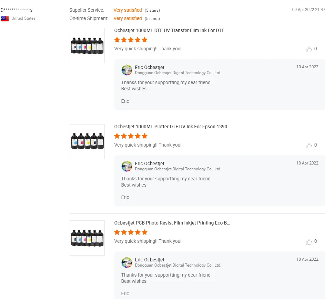Click On-time Shipment 'Very satisfied' rating text
This screenshot has width=334, height=299.
click(128, 18)
